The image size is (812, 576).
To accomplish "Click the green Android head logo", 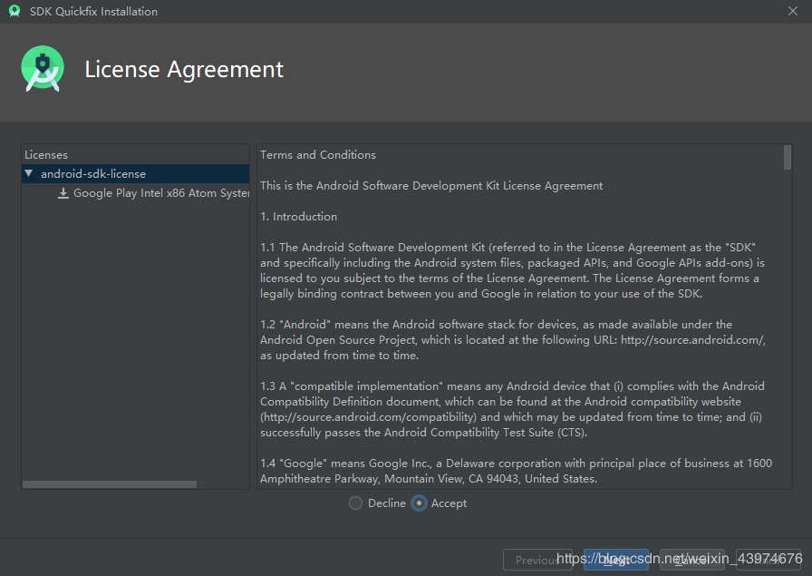I will 43,69.
